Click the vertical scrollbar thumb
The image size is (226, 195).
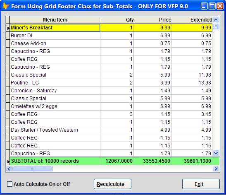point(216,27)
